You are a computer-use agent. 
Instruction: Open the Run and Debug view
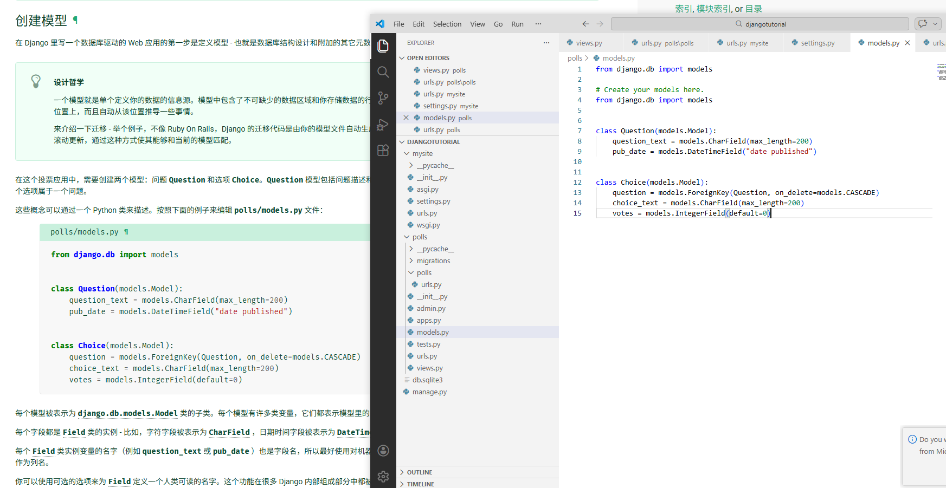click(383, 124)
